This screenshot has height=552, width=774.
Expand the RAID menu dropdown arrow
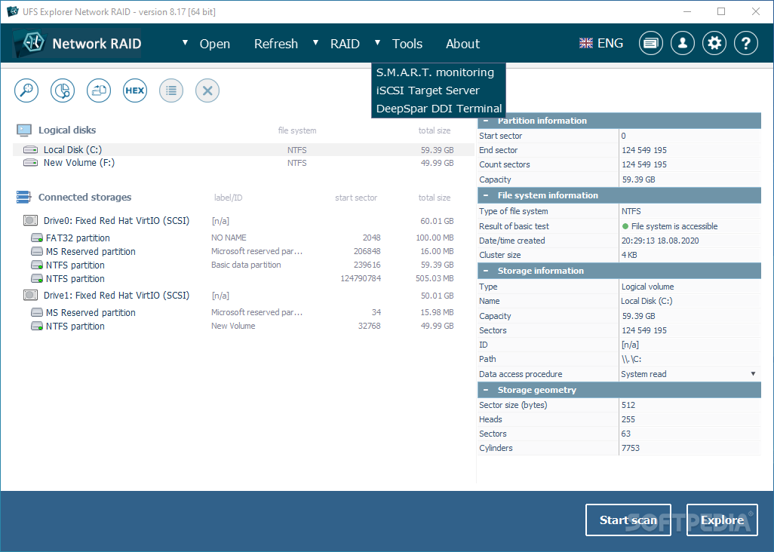315,43
